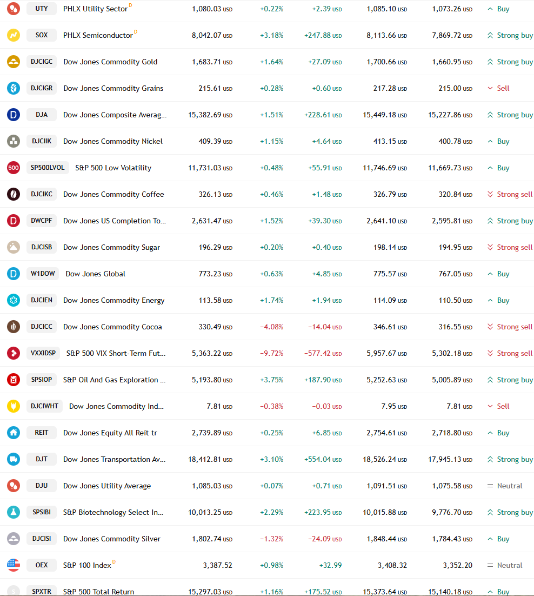
Task: Click the −9.72% change value
Action: point(271,353)
